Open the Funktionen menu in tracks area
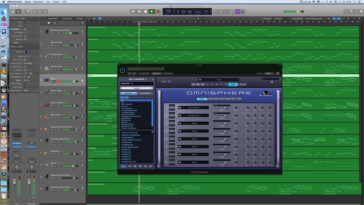The height and width of the screenshot is (205, 364). 67,19
